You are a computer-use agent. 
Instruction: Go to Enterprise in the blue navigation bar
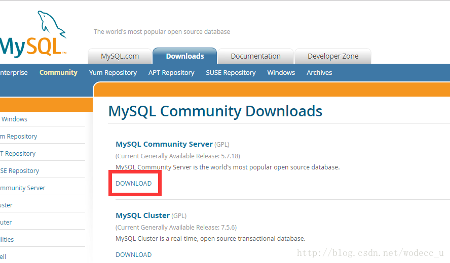(x=14, y=73)
